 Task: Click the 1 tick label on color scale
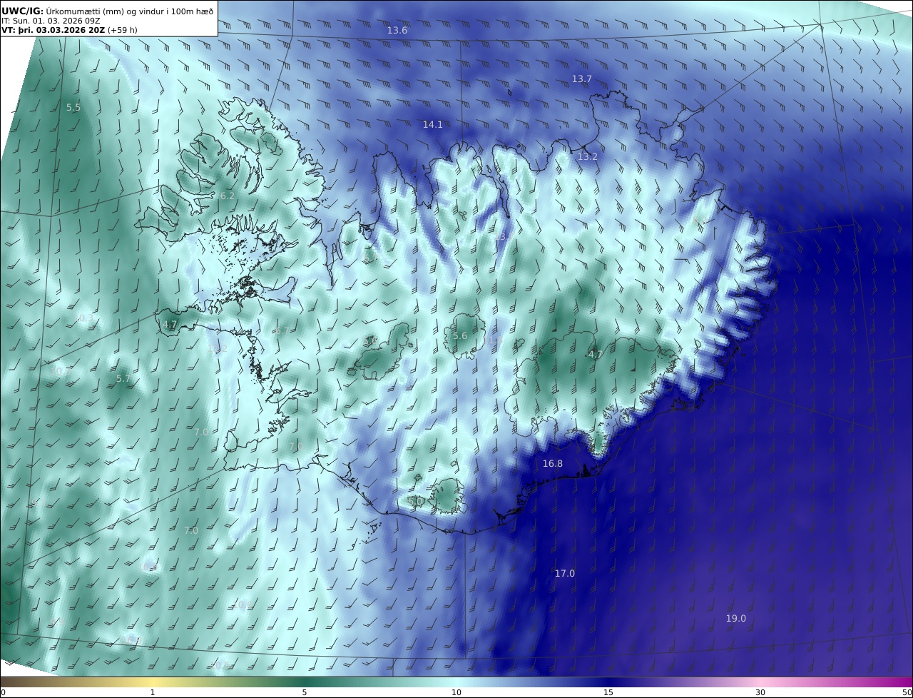(x=153, y=692)
